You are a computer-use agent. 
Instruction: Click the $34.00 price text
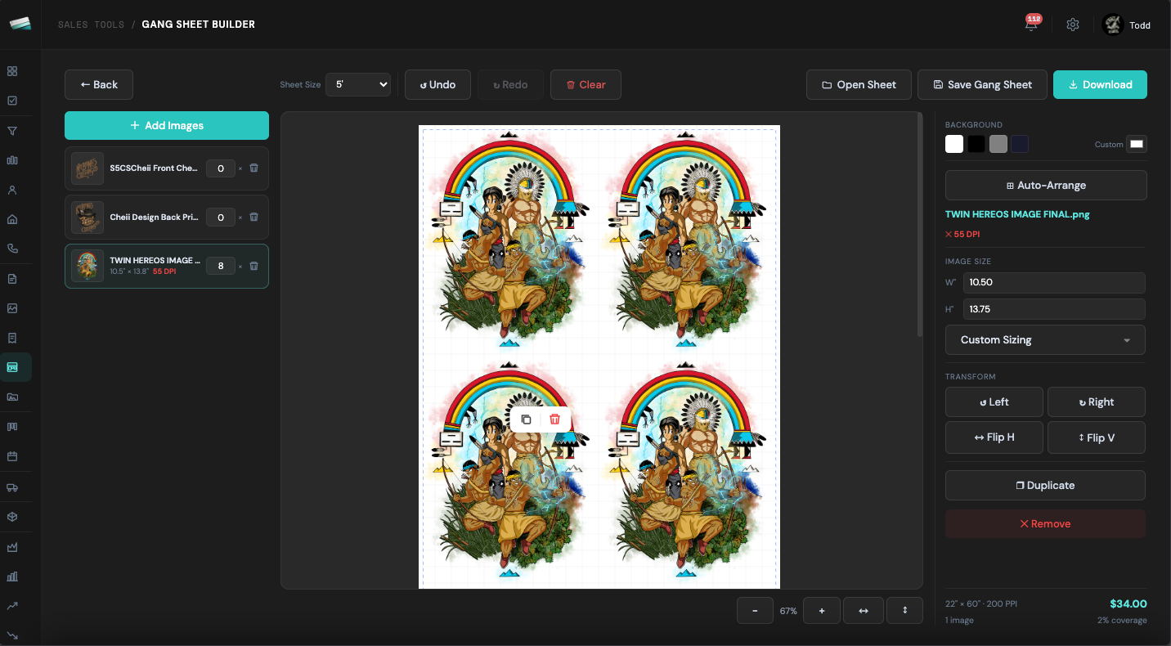click(x=1128, y=603)
